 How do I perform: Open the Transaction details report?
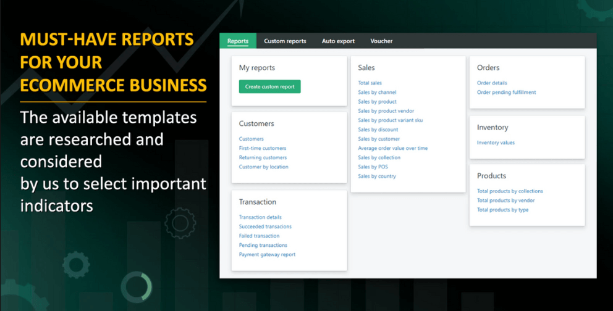[x=260, y=217]
